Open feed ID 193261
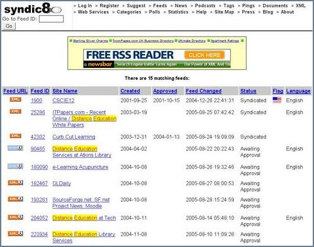314x247 pixels. 39,200
